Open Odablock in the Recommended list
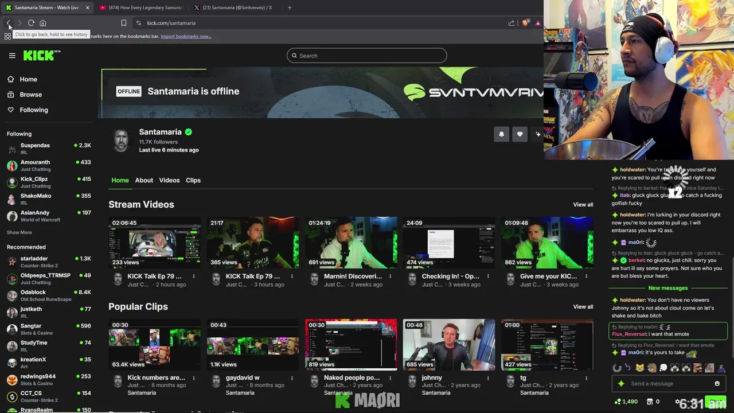The width and height of the screenshot is (734, 413). coord(49,295)
